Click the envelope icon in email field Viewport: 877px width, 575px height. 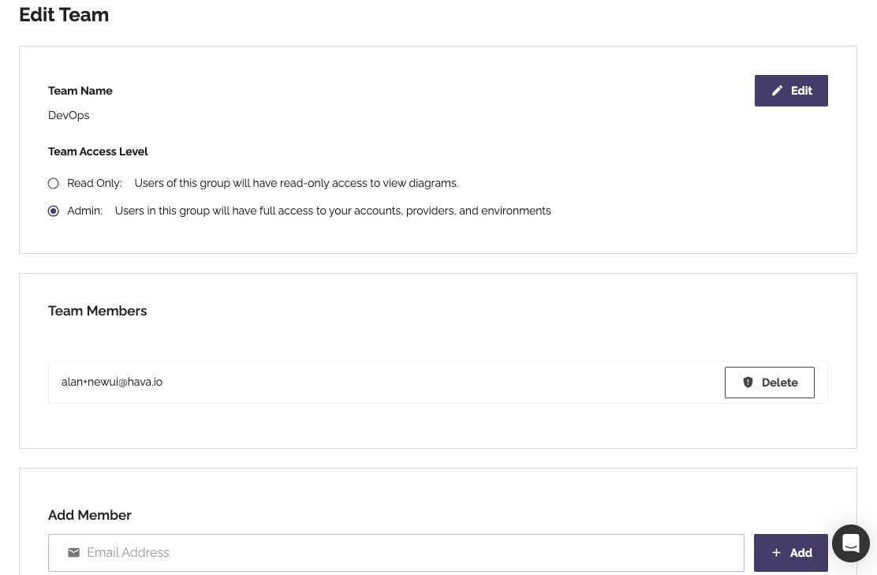(74, 553)
